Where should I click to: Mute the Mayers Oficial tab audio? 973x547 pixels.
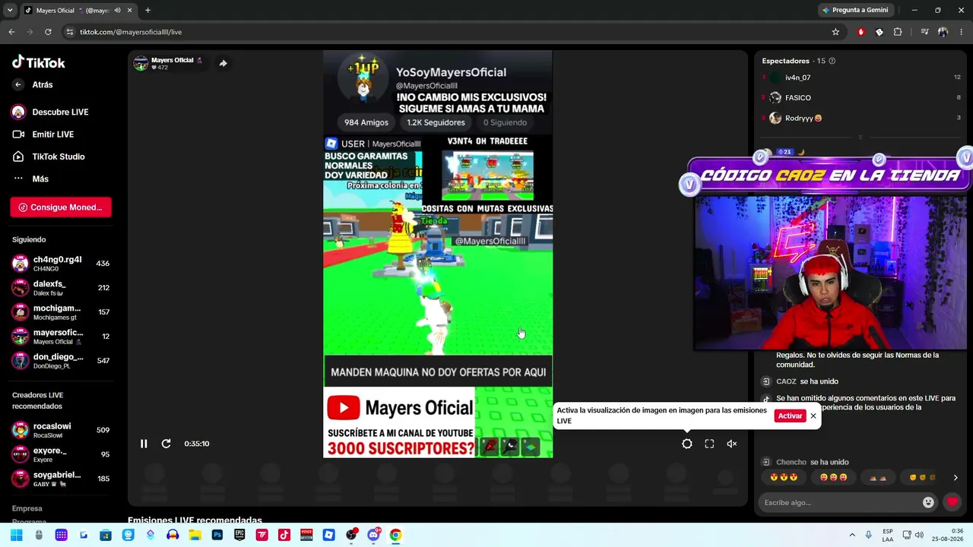pyautogui.click(x=117, y=11)
